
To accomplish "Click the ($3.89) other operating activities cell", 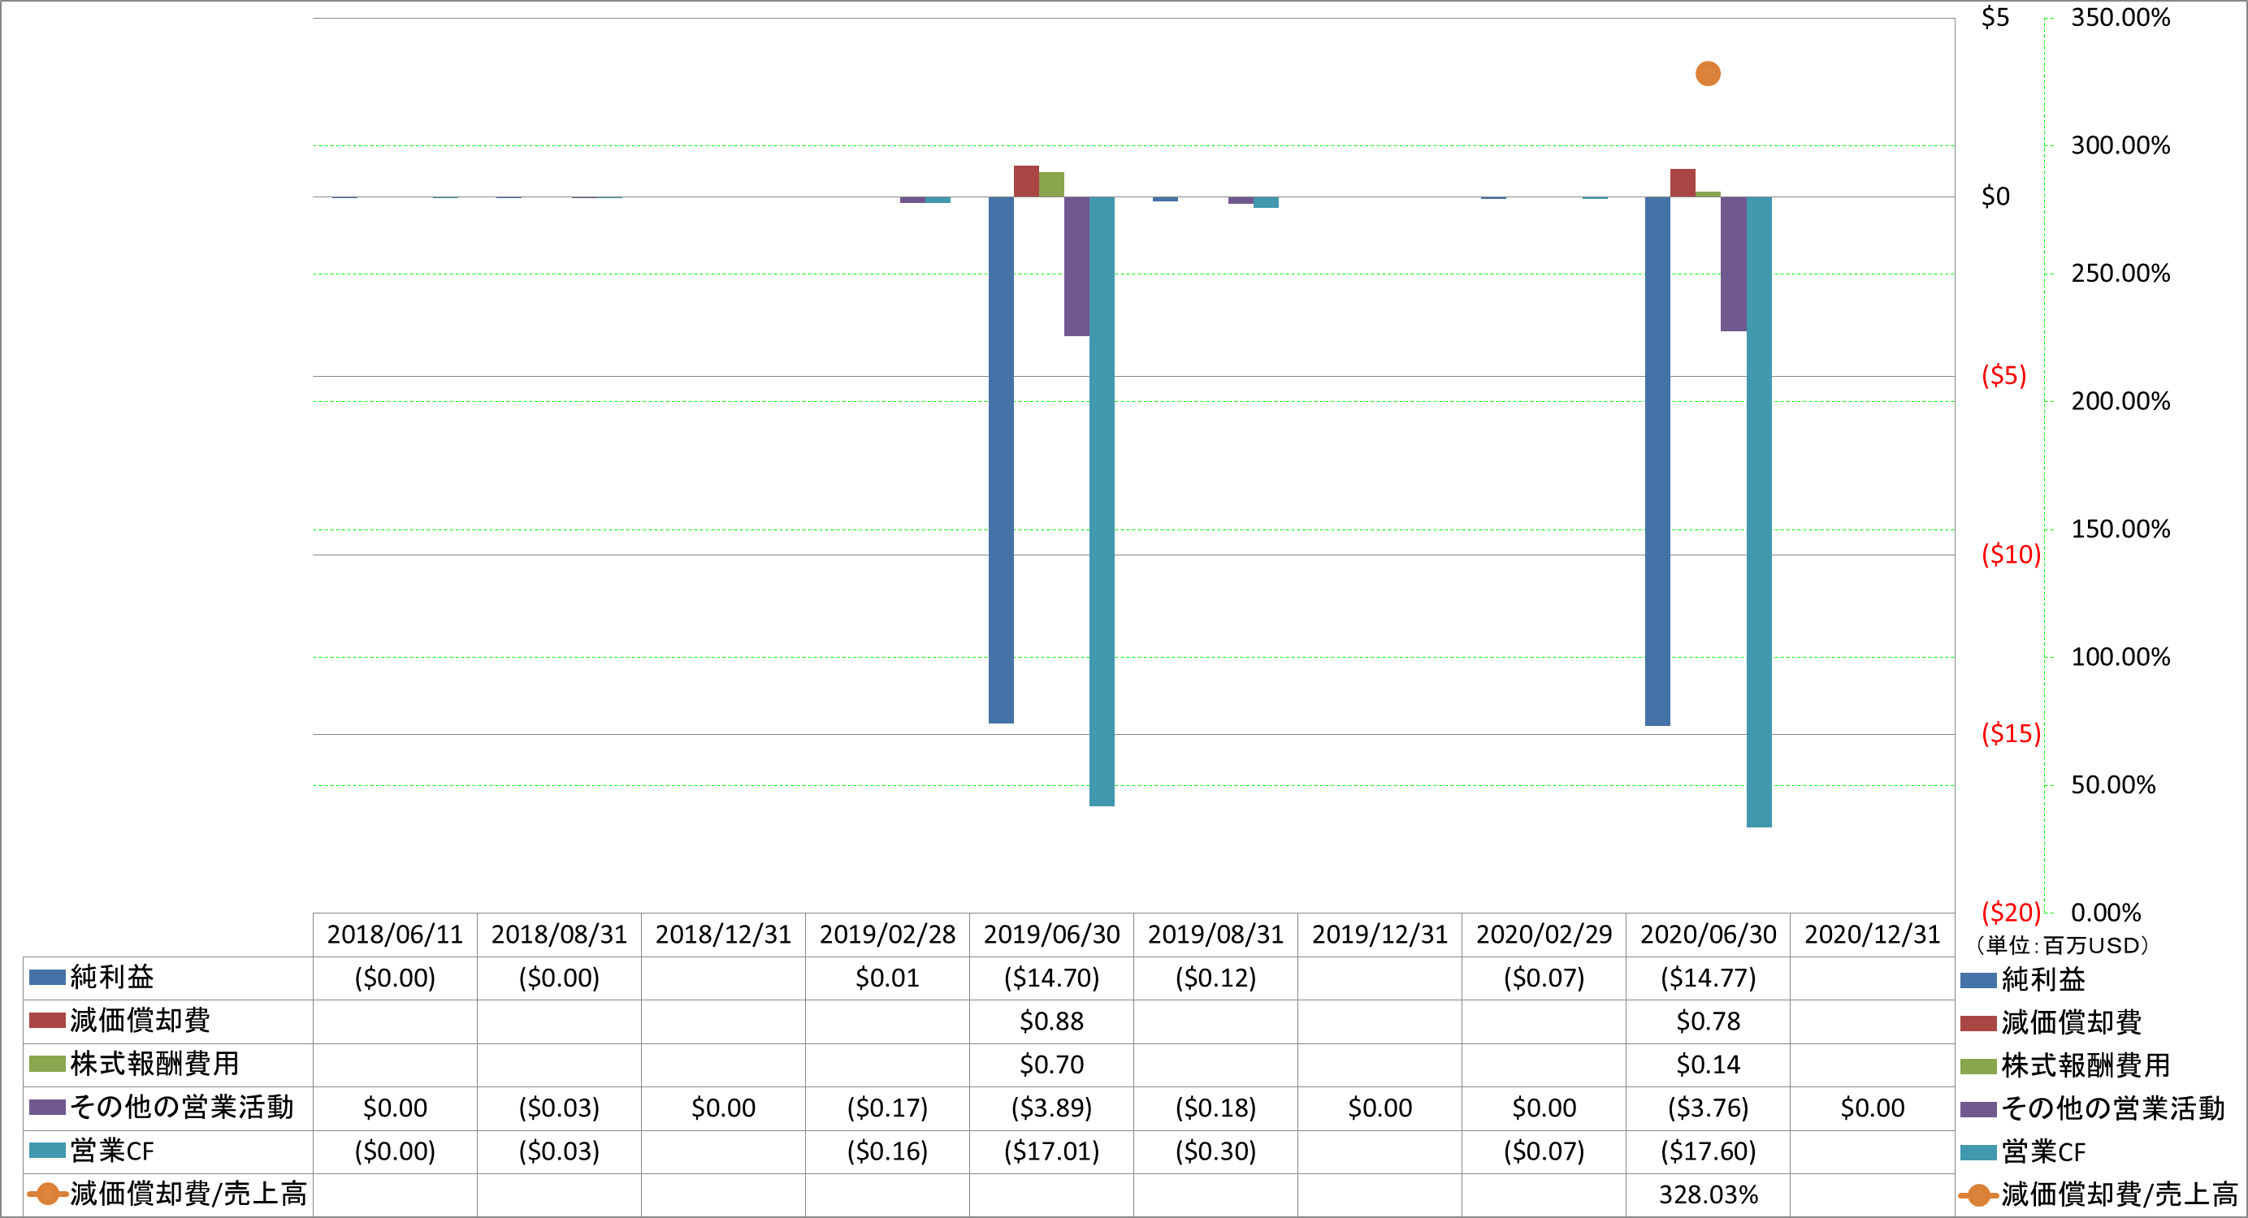I will (1051, 1108).
